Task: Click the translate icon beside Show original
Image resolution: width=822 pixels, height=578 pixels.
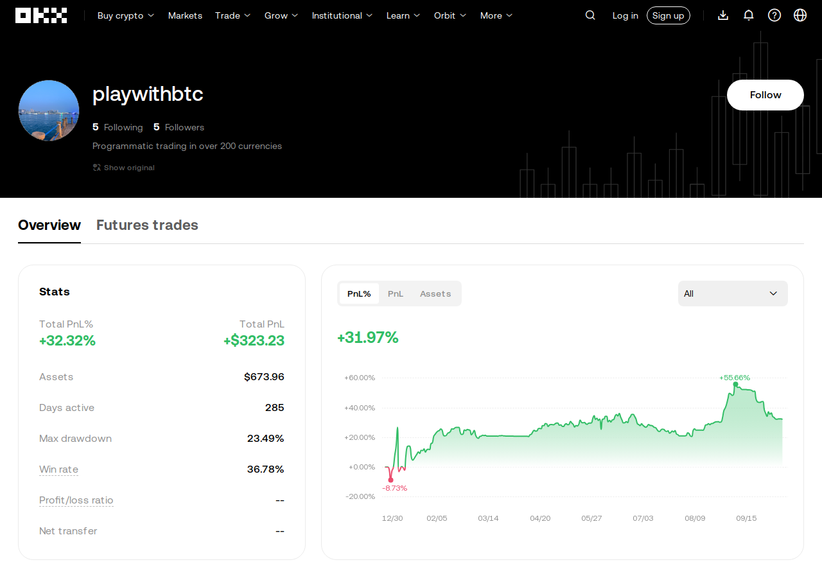Action: (97, 168)
